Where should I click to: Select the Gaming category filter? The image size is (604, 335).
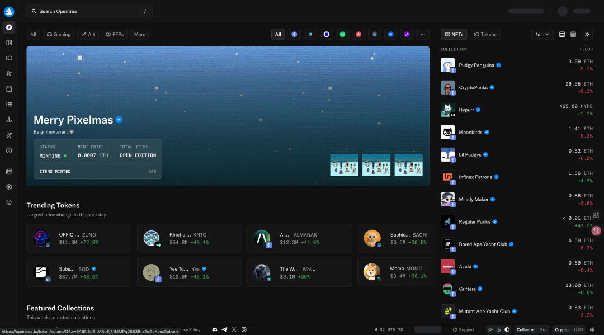pos(59,34)
